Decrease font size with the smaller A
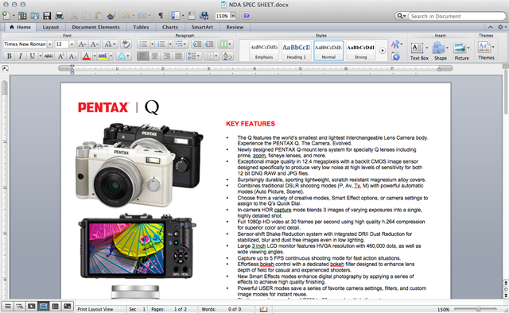 [x=94, y=44]
